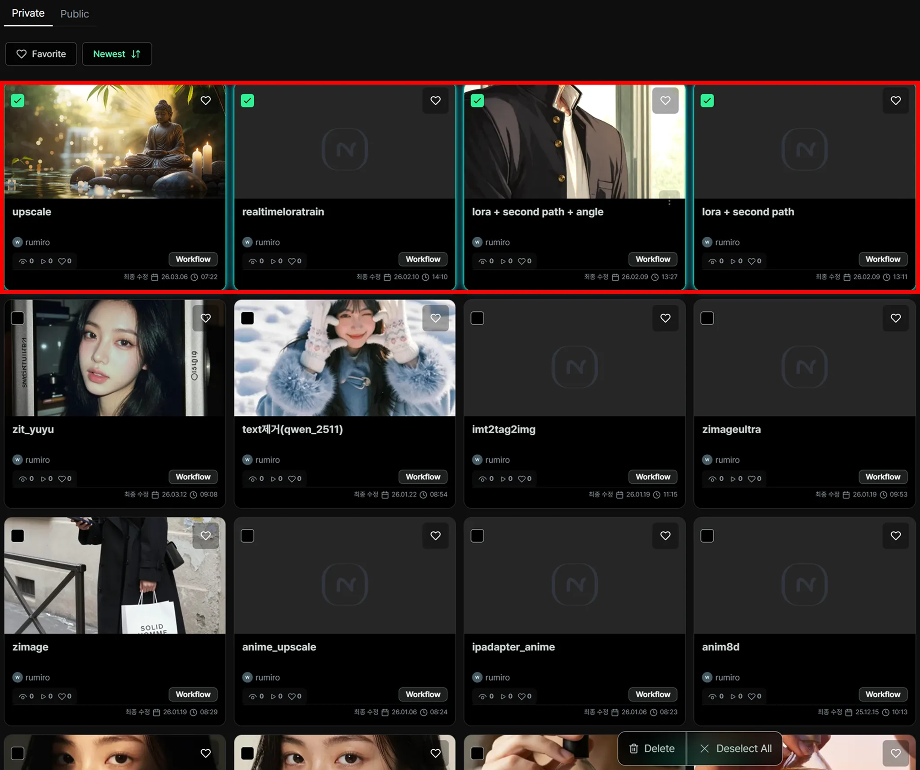
Task: Click Workflow badge on ipadapter_anime card
Action: (653, 694)
